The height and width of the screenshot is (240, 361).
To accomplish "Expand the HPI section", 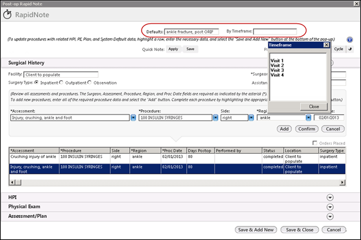I will [x=330, y=198].
